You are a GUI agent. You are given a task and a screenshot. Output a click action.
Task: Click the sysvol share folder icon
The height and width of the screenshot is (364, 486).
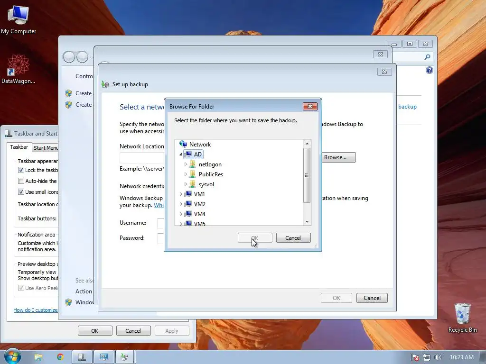(193, 184)
